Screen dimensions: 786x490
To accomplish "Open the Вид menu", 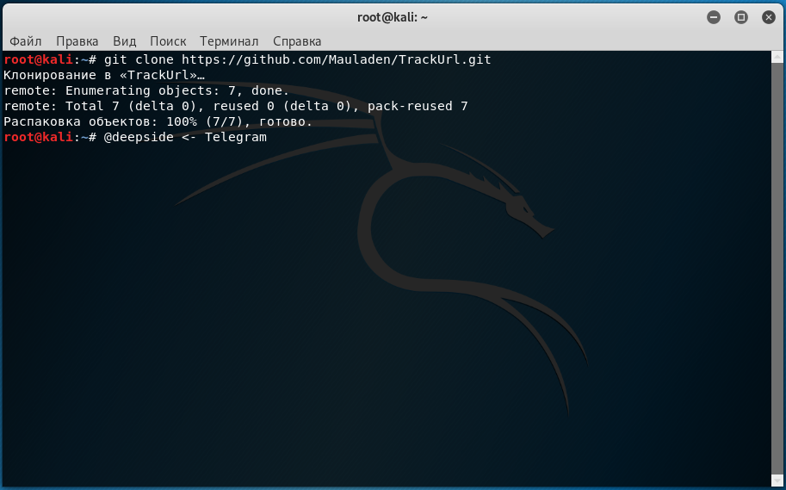I will [124, 41].
